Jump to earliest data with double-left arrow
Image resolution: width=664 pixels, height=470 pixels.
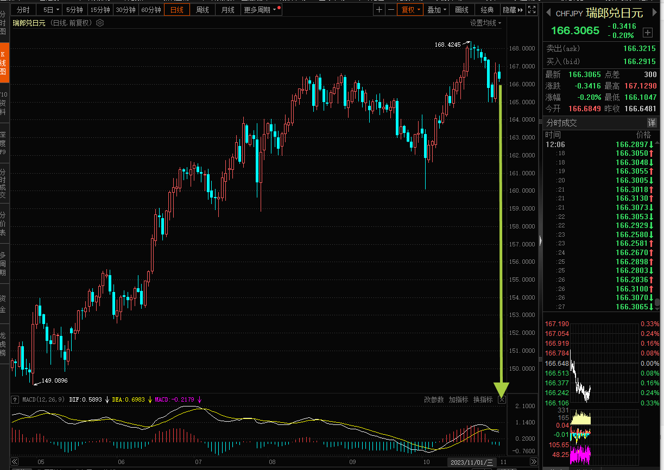pyautogui.click(x=15, y=462)
